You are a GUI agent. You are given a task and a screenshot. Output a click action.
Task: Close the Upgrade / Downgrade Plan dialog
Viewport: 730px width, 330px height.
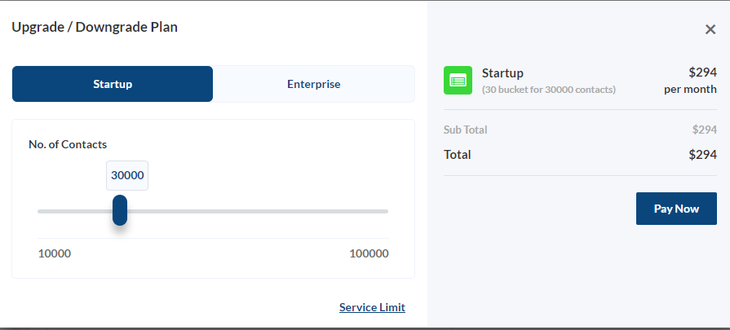pyautogui.click(x=710, y=30)
